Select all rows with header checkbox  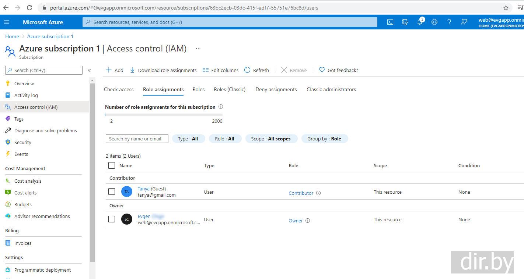(112, 165)
